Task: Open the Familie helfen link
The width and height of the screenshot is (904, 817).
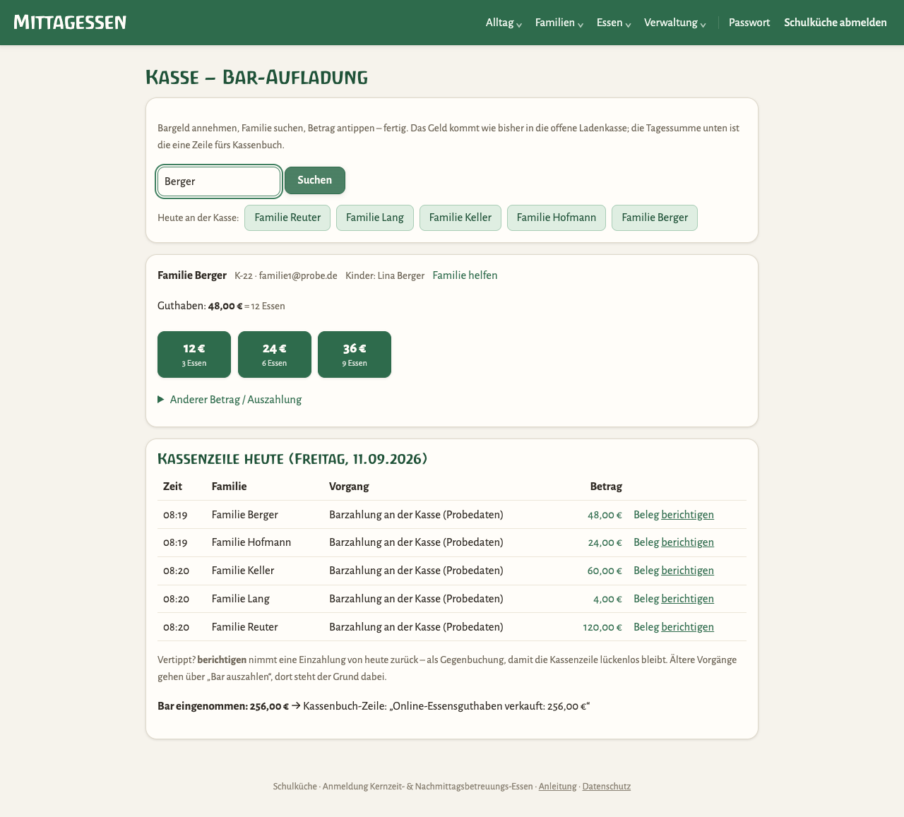Action: 465,275
